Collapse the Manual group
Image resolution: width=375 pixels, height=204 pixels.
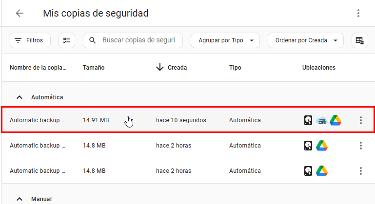click(x=20, y=199)
